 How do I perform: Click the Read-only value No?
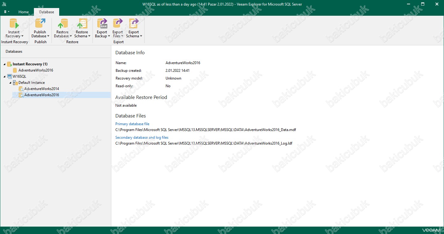tap(168, 86)
